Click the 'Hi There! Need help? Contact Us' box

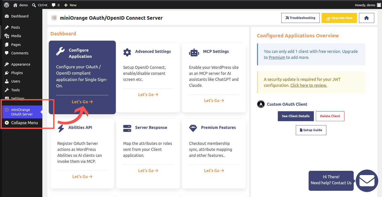[x=331, y=181]
